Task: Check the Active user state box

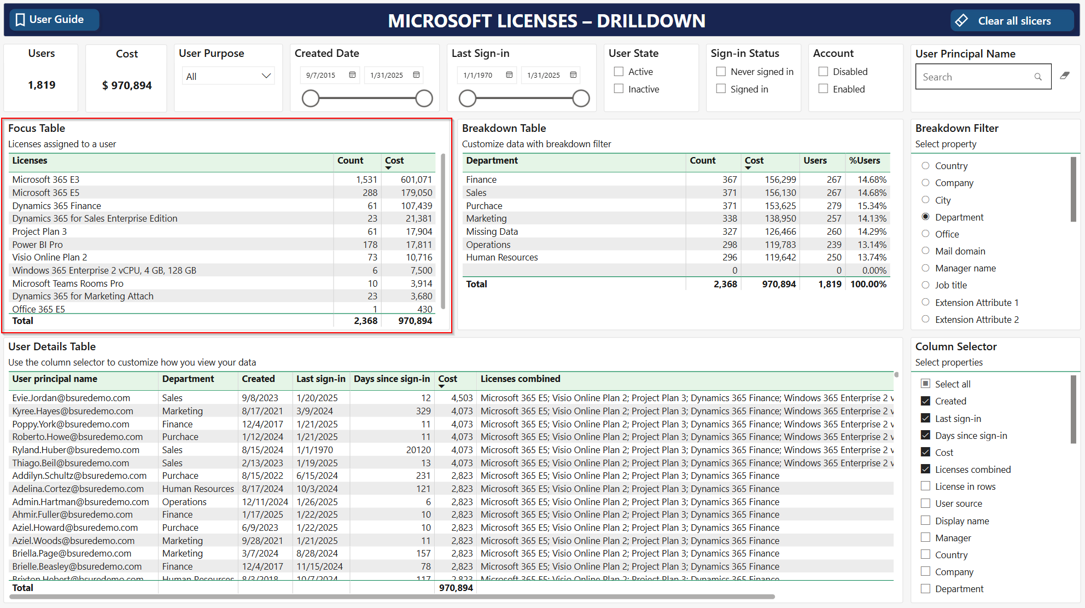Action: 619,72
